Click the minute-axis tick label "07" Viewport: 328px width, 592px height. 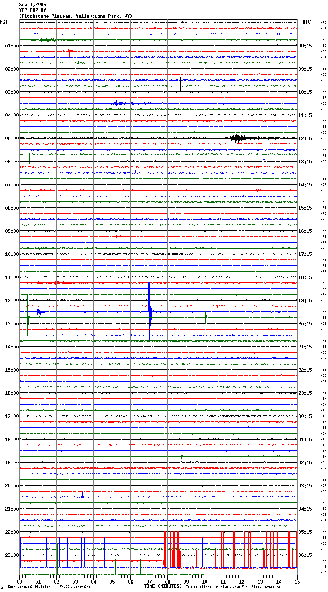click(x=149, y=581)
